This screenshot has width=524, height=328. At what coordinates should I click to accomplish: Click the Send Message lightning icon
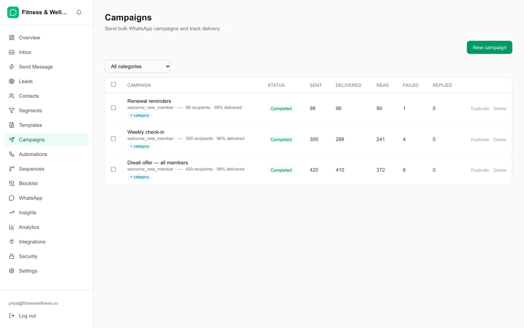tap(12, 67)
